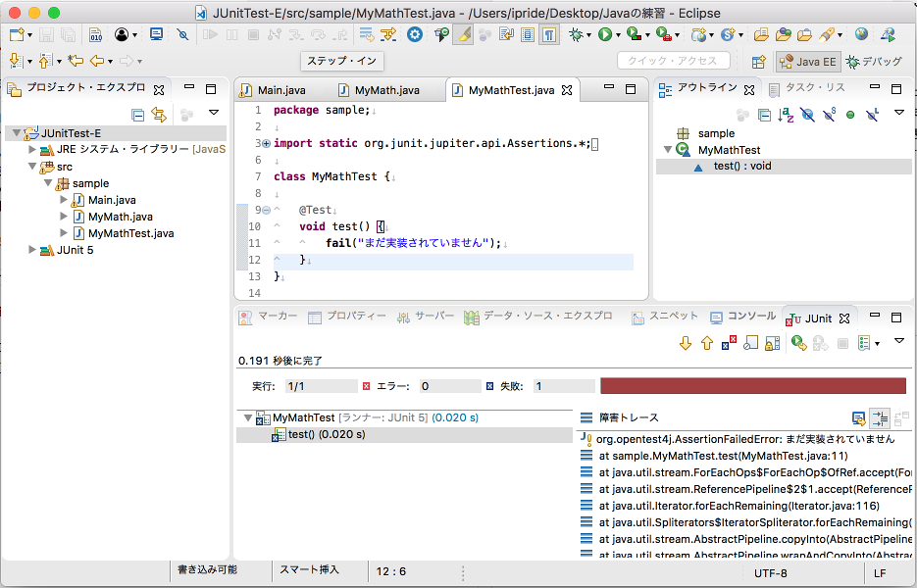Select the MyMathTest.java:11 failure trace line
This screenshot has width=917, height=588.
click(x=726, y=454)
